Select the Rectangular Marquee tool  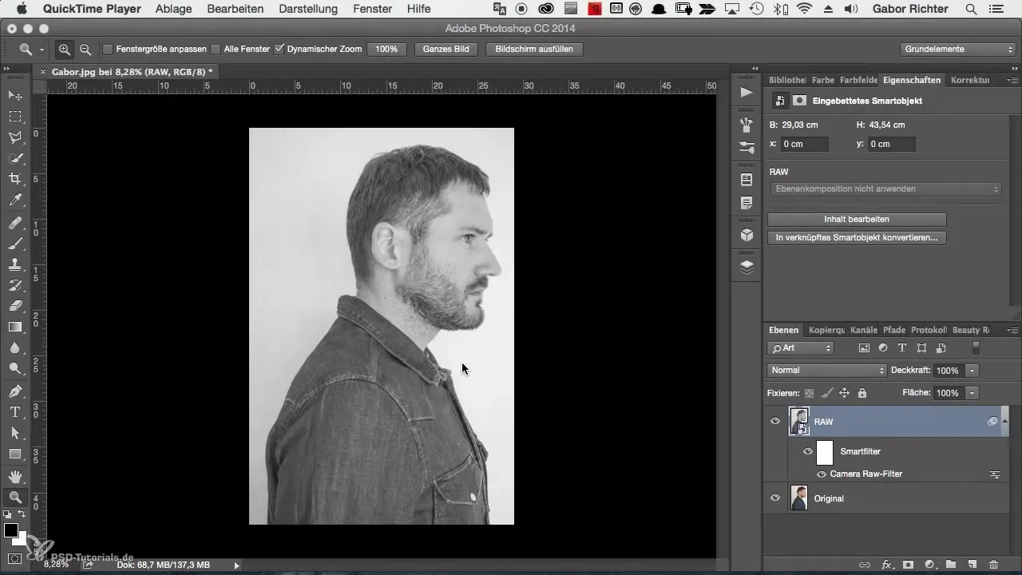click(x=15, y=117)
